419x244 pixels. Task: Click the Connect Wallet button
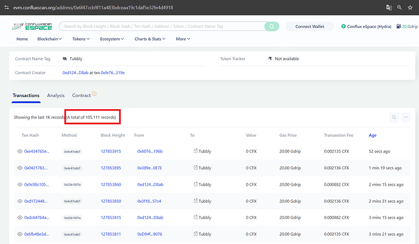[310, 27]
